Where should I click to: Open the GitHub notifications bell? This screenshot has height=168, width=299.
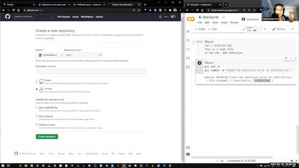[x=160, y=17]
